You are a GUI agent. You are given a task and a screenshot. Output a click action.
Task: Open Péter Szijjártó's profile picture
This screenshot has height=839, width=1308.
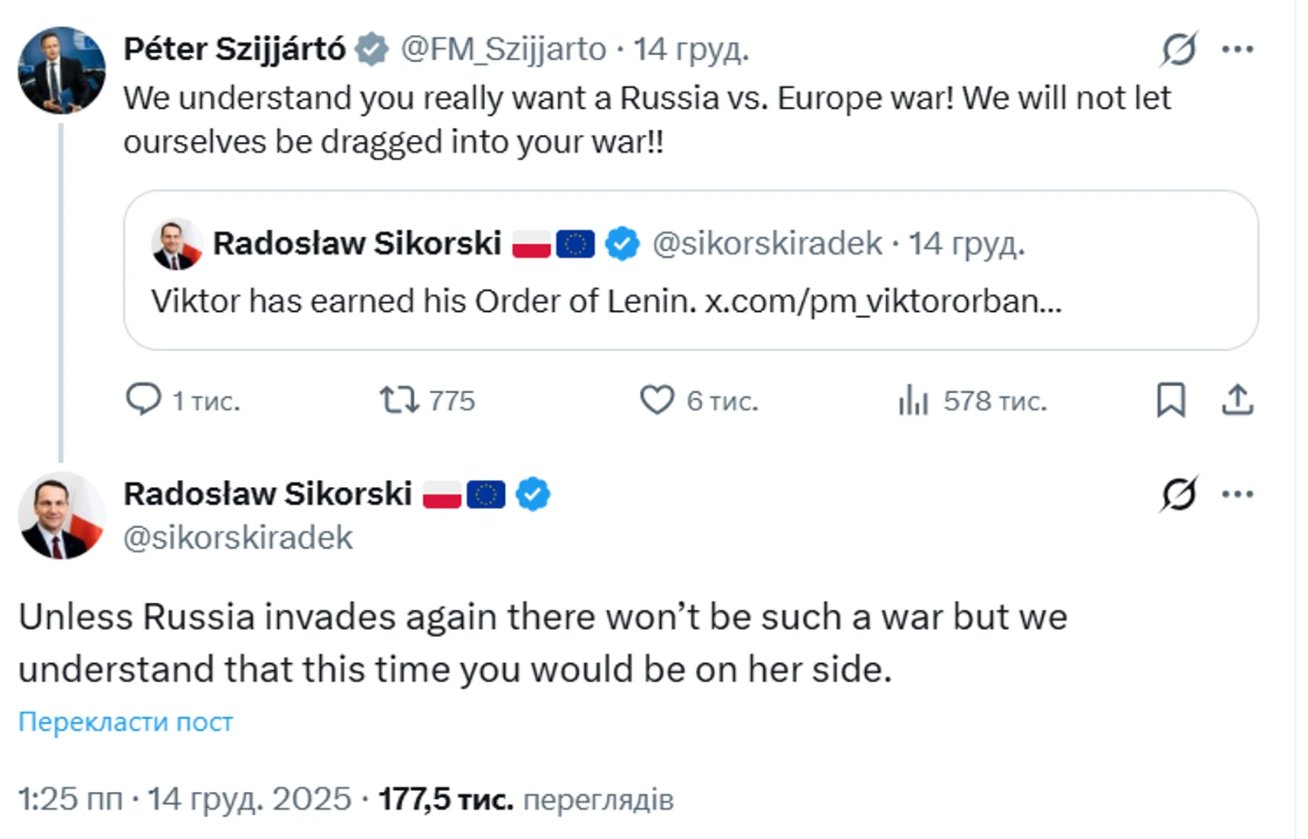point(61,71)
